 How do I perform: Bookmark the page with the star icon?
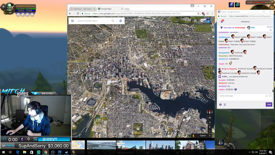[x=199, y=13]
